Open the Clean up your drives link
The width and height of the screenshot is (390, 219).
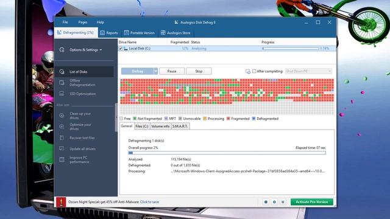80,116
